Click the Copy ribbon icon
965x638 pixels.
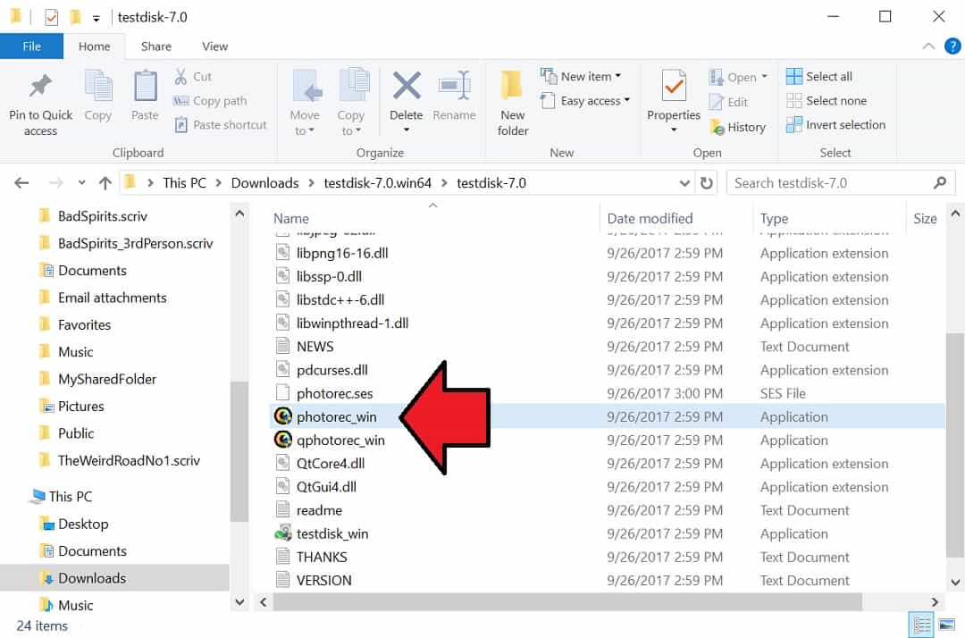point(98,85)
